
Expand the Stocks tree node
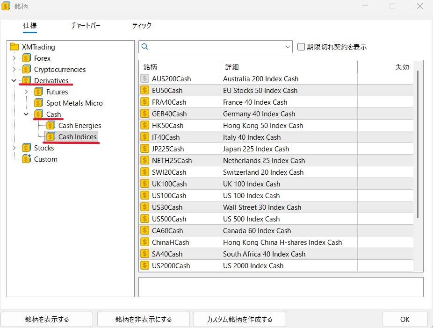tap(14, 148)
